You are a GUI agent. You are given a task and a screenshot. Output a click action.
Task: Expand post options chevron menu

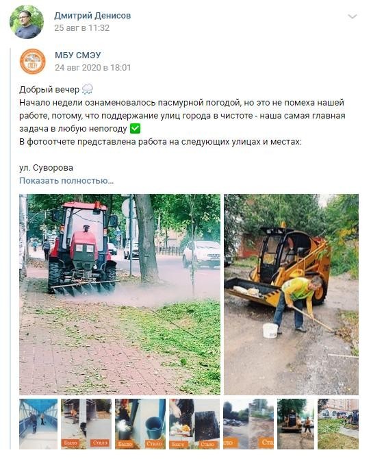point(353,16)
